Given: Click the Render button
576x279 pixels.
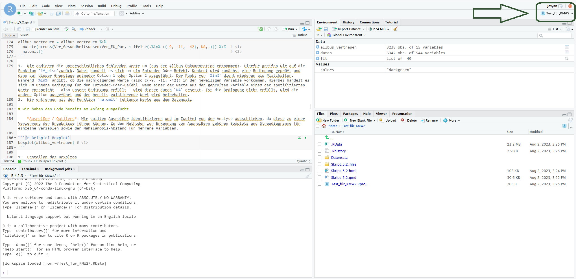Looking at the screenshot, I should click(x=88, y=29).
